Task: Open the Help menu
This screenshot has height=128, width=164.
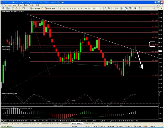Action: pyautogui.click(x=38, y=5)
